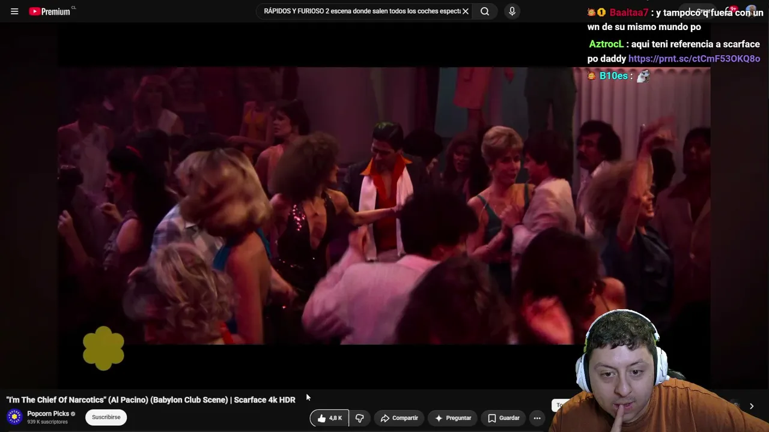Open the YouTube guide hamburger menu
This screenshot has width=769, height=432.
tap(14, 11)
